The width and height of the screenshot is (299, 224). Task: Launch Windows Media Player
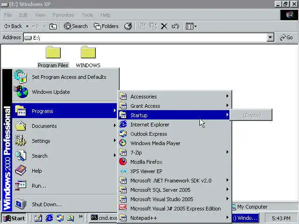pos(174,143)
